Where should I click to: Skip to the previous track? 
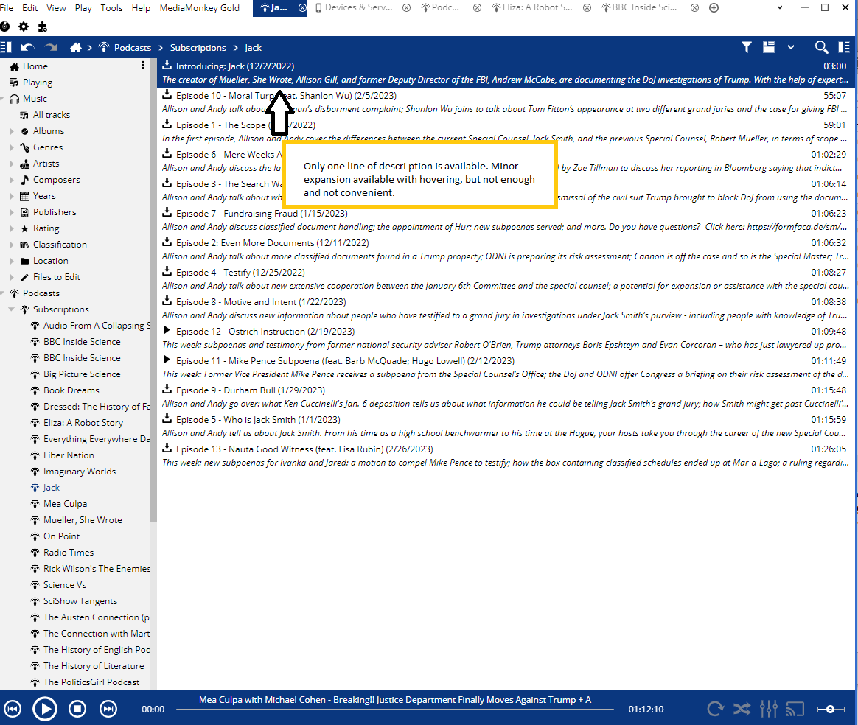(13, 709)
